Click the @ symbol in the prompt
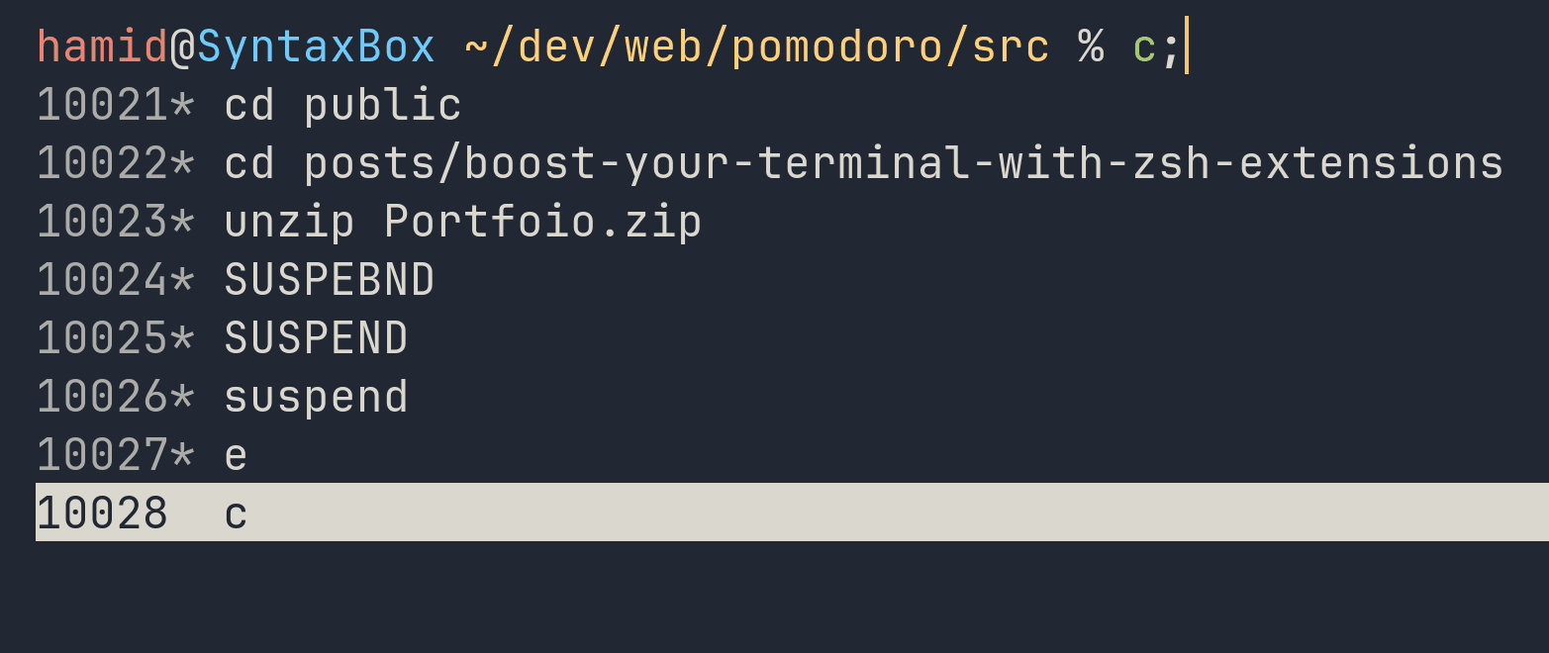Screen dimensions: 1549x653 pyautogui.click(x=182, y=47)
